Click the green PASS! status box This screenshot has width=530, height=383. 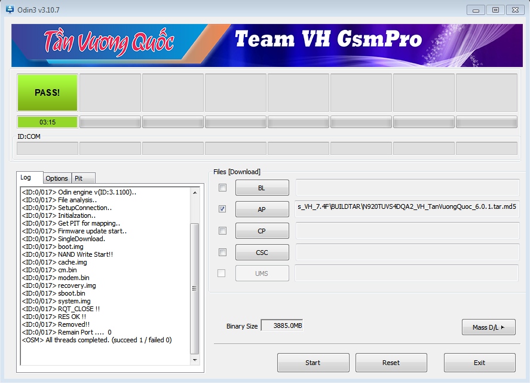click(x=47, y=93)
